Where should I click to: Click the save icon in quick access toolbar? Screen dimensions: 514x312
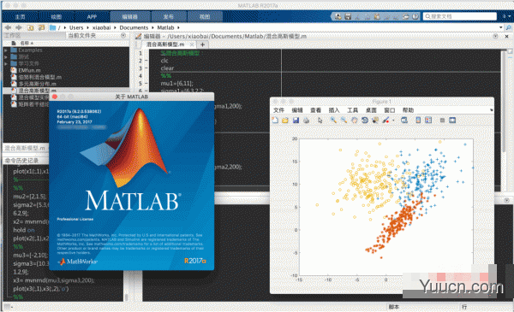[x=348, y=16]
